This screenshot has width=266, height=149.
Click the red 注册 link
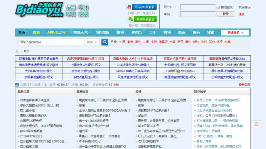tap(242, 14)
